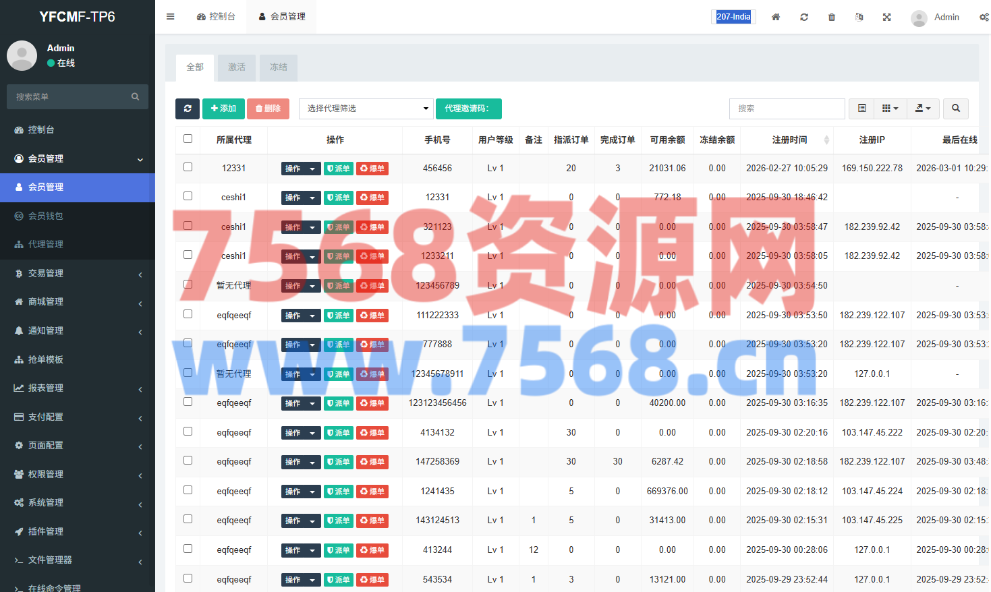Screen dimensions: 991x592
Task: Open 会员钱包 in the sidebar
Action: click(46, 216)
